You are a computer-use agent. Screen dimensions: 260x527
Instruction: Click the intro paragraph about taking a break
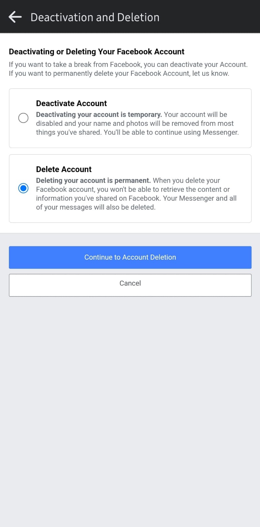(128, 65)
